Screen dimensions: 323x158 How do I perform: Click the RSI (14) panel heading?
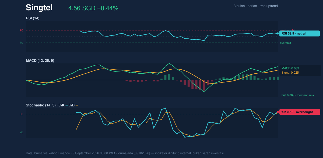click(33, 18)
